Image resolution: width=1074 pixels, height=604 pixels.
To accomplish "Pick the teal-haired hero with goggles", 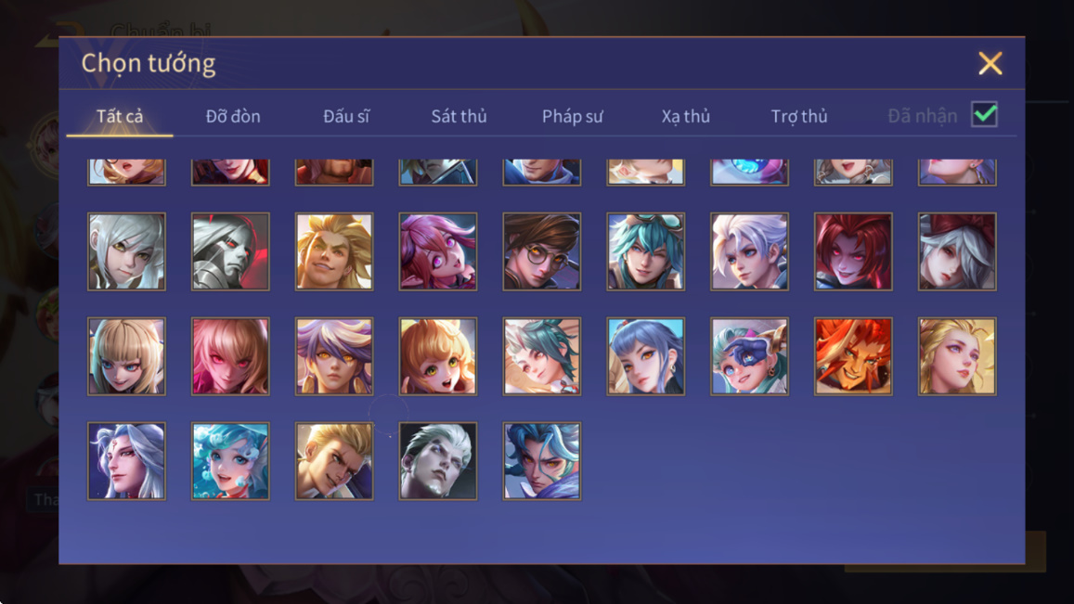I will 645,251.
